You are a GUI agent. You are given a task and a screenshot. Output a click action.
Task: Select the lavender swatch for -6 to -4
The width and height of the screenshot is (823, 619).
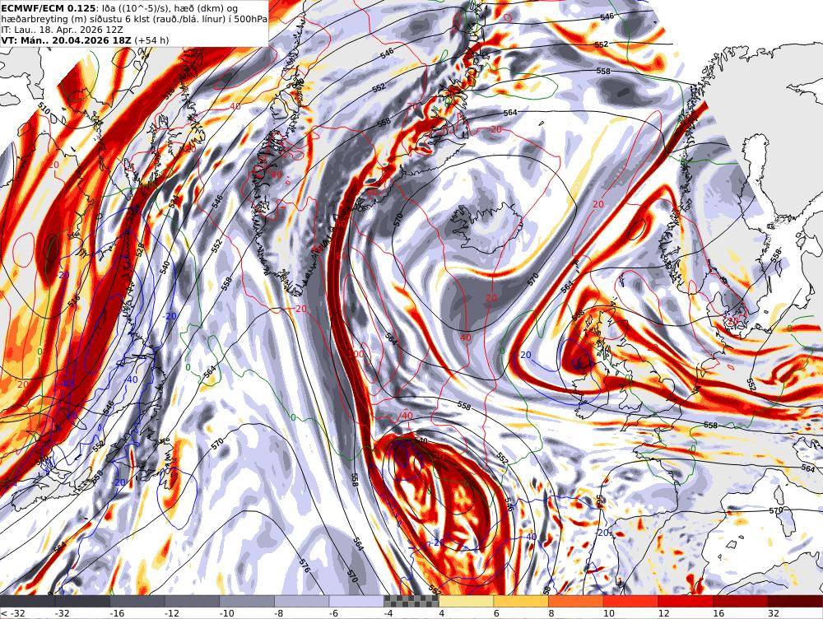[x=356, y=601]
